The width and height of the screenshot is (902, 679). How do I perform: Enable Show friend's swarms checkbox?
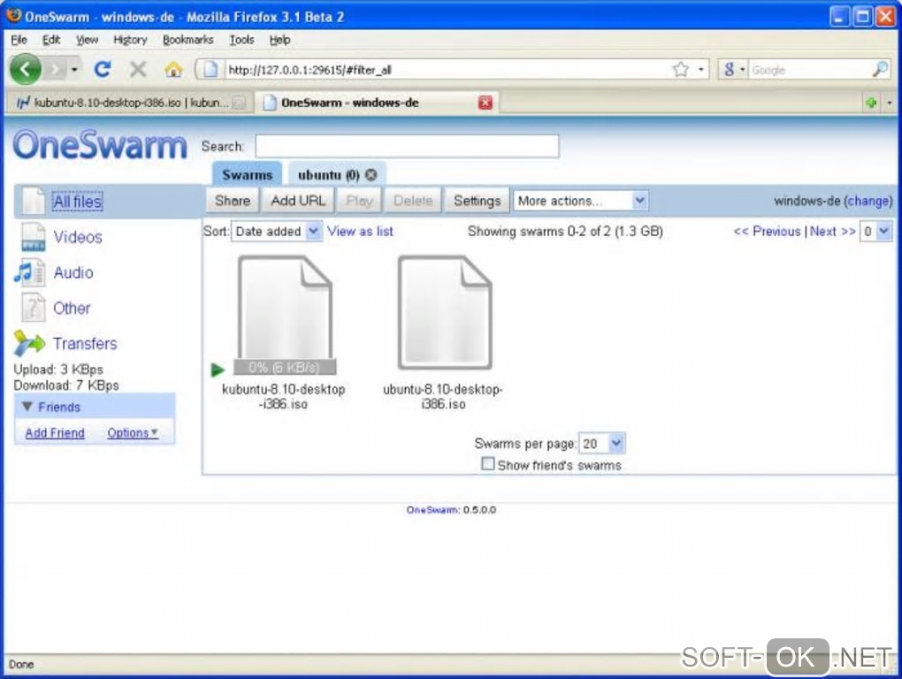click(488, 463)
